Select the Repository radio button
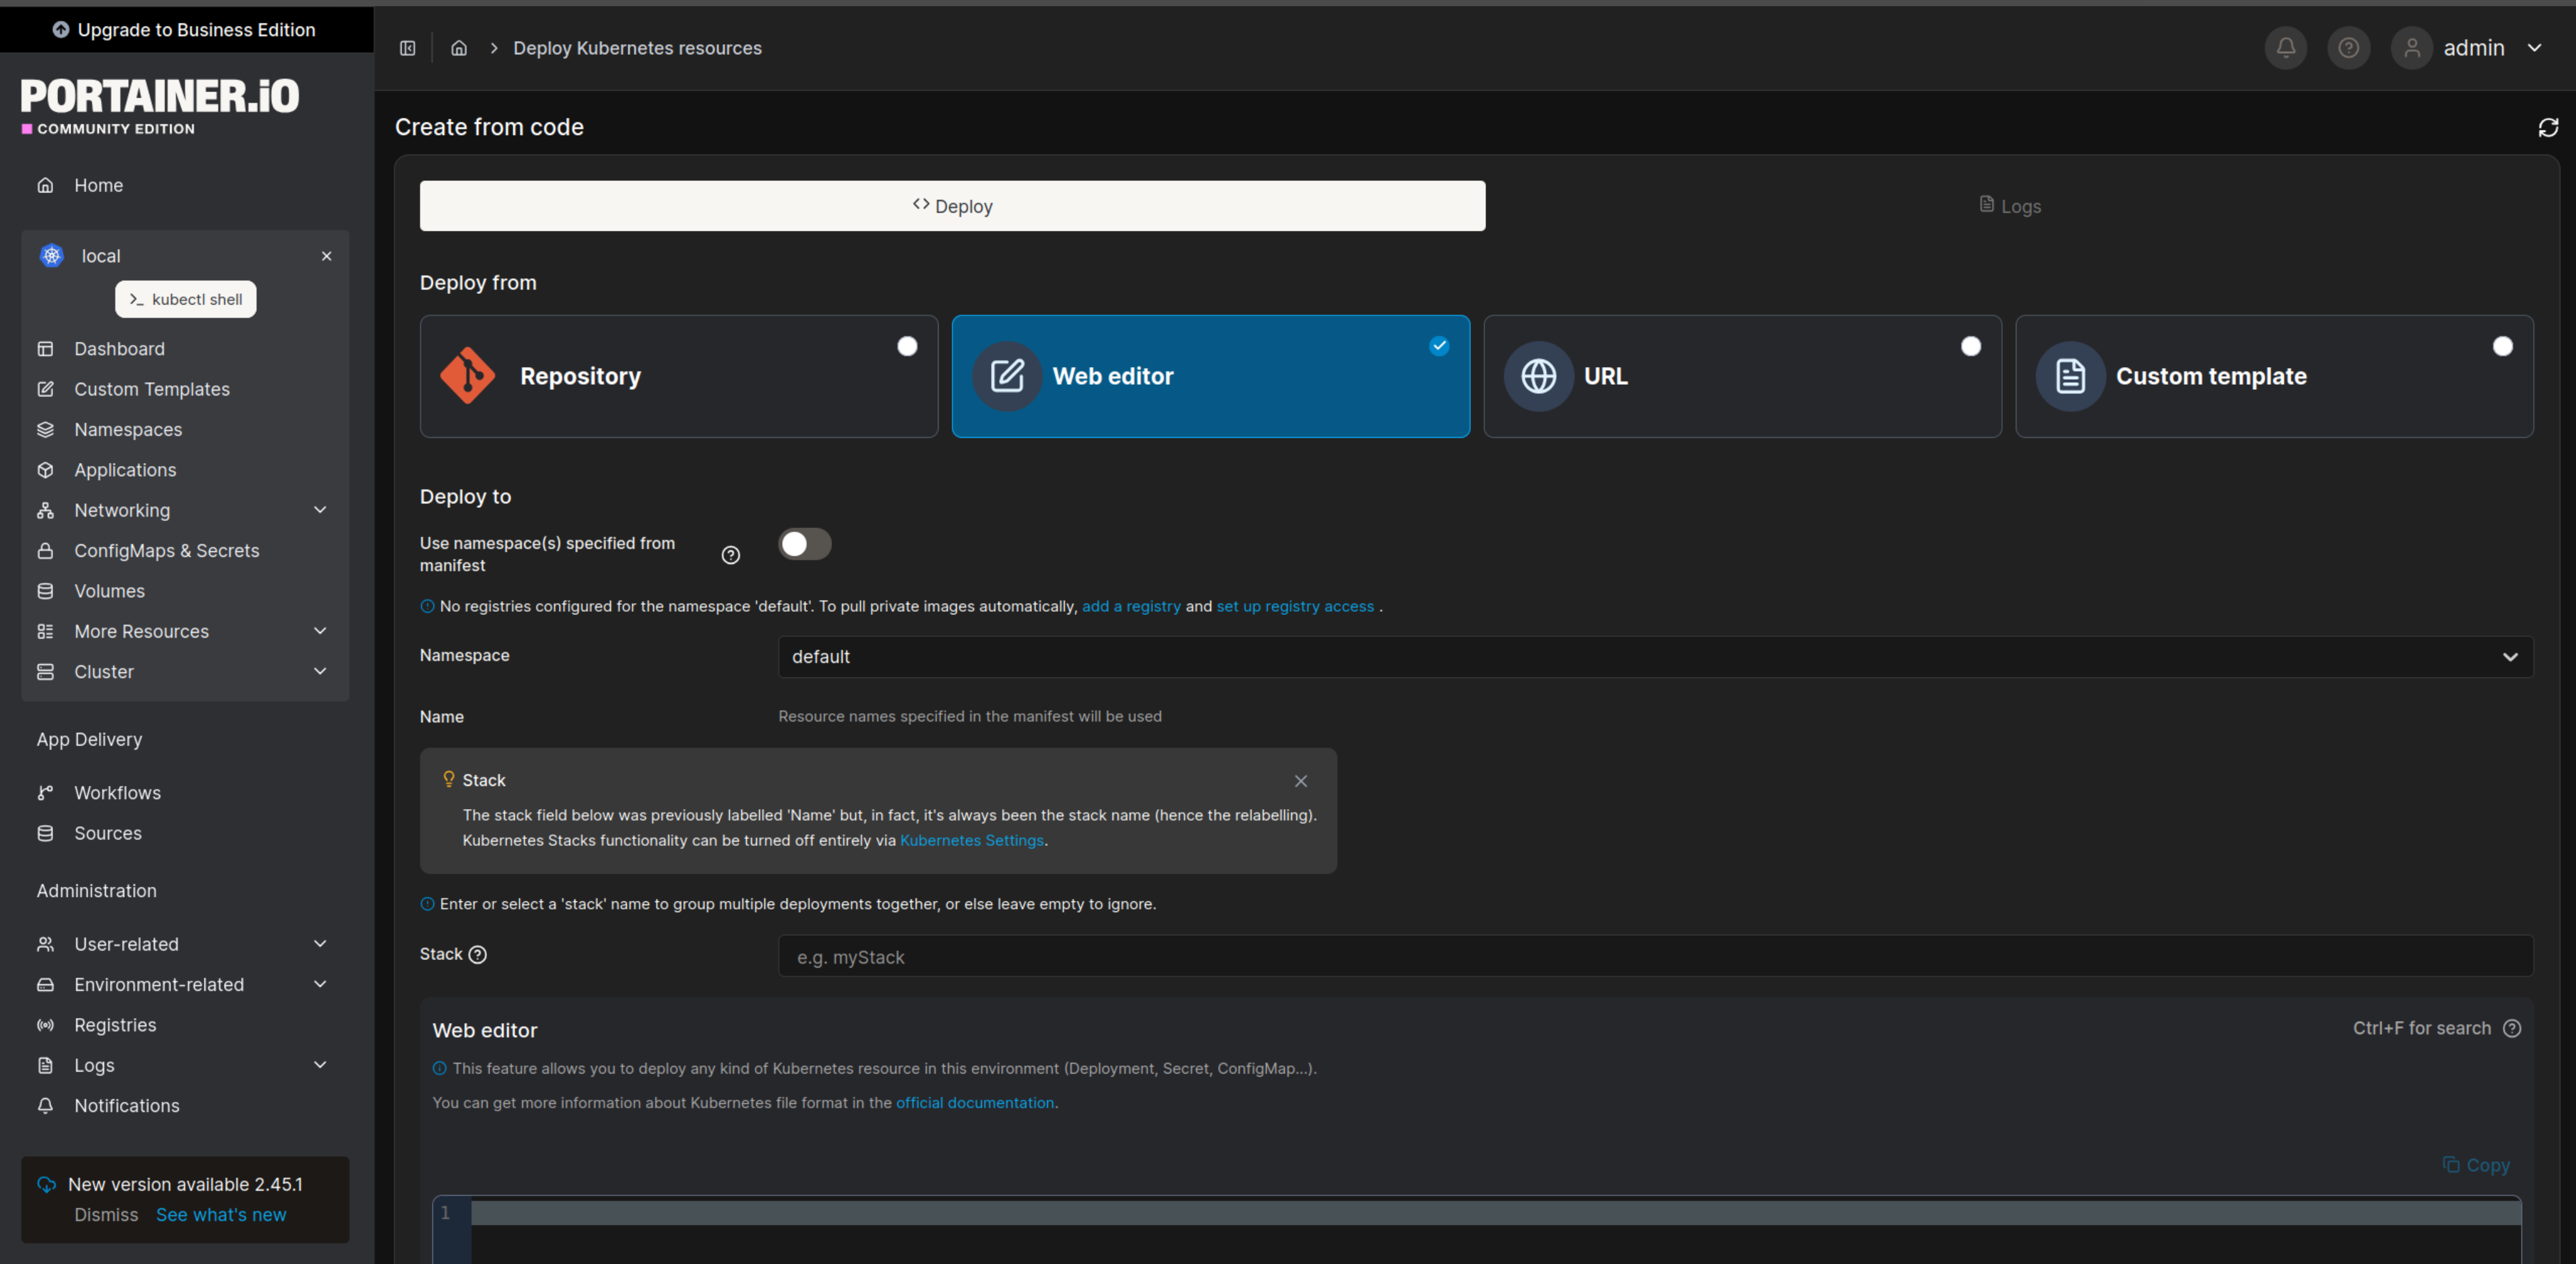Image resolution: width=2576 pixels, height=1264 pixels. click(907, 346)
